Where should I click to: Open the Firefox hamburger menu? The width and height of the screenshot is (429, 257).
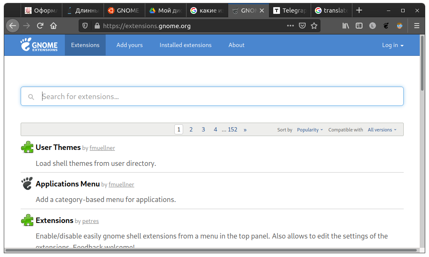coord(417,26)
